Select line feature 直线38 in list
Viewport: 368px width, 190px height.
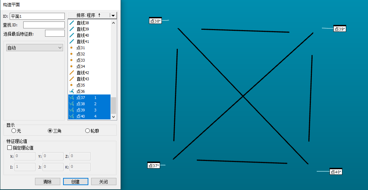[82, 23]
